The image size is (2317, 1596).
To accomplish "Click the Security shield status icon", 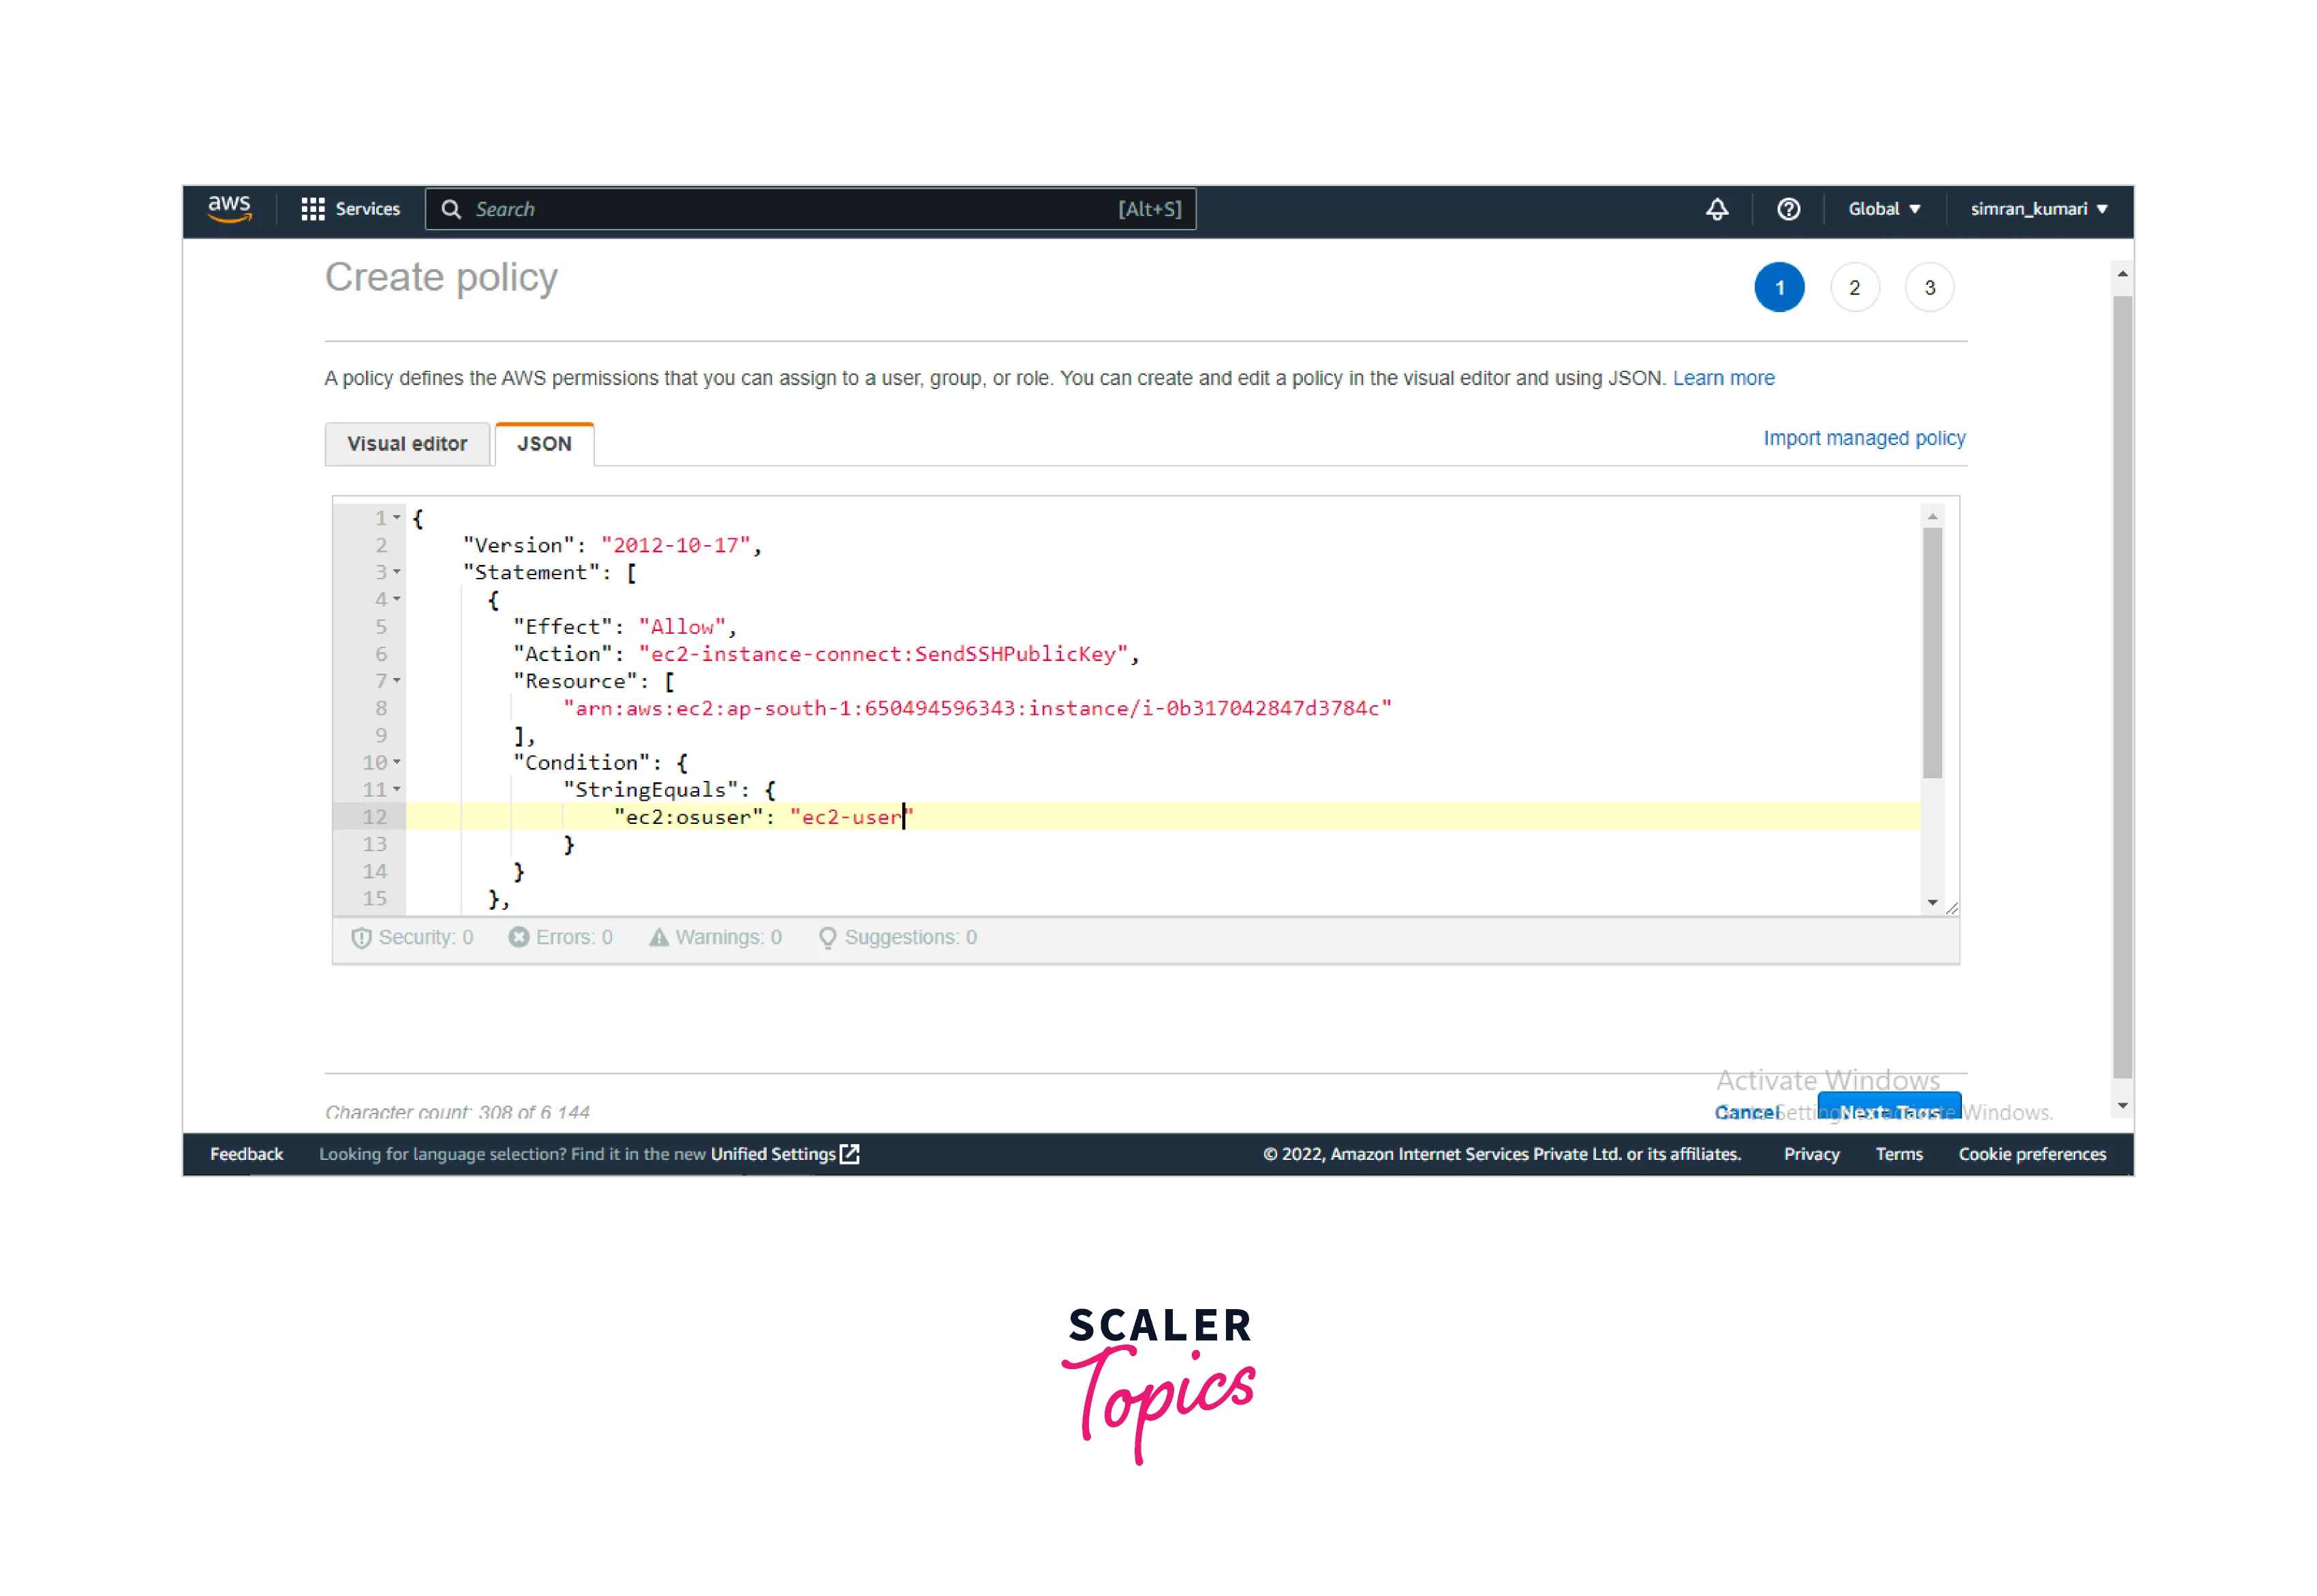I will (361, 937).
